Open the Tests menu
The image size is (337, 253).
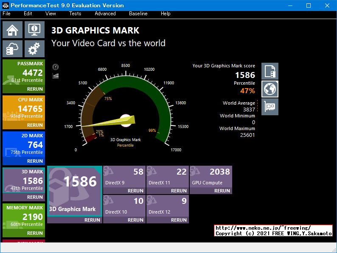[75, 14]
